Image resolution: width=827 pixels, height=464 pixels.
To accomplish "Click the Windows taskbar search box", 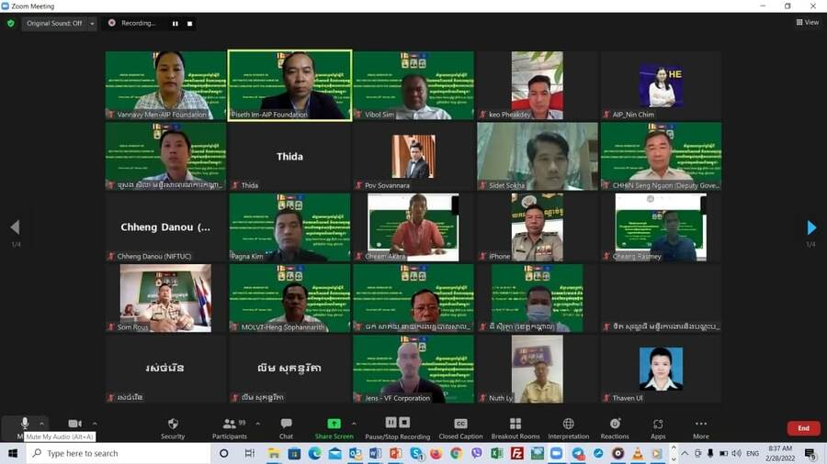I will (x=119, y=454).
